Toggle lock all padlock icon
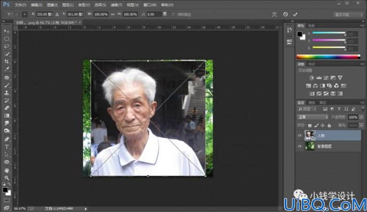 [330, 126]
